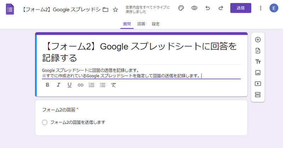This screenshot has height=148, width=283.
Task: Switch to the 回答 tab
Action: pyautogui.click(x=141, y=24)
